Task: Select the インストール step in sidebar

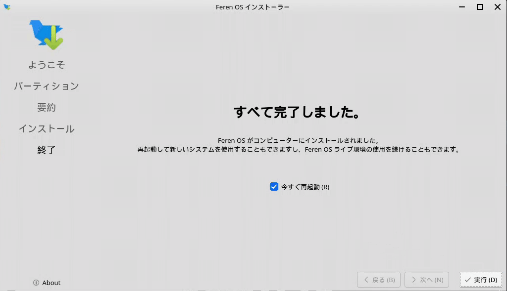Action: (47, 129)
